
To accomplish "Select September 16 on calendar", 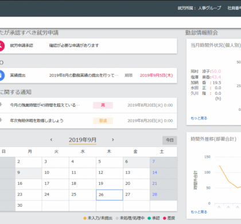I will pyautogui.click(x=29, y=184).
